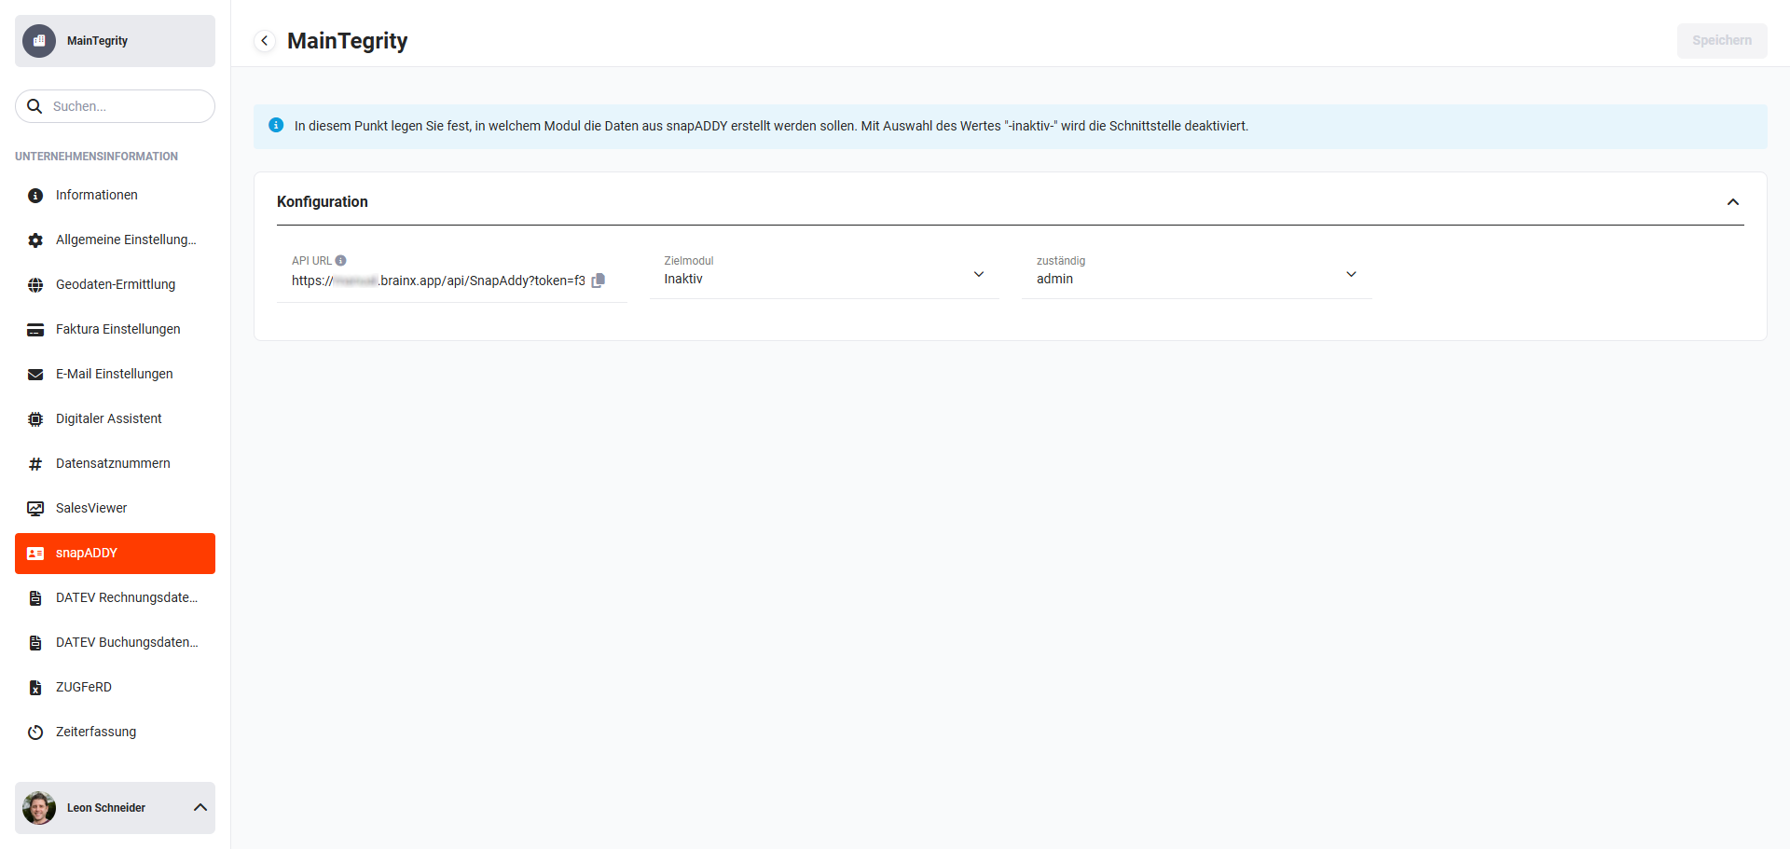Click the globe icon for Geodaten-Ermittlung
This screenshot has width=1790, height=849.
(35, 285)
